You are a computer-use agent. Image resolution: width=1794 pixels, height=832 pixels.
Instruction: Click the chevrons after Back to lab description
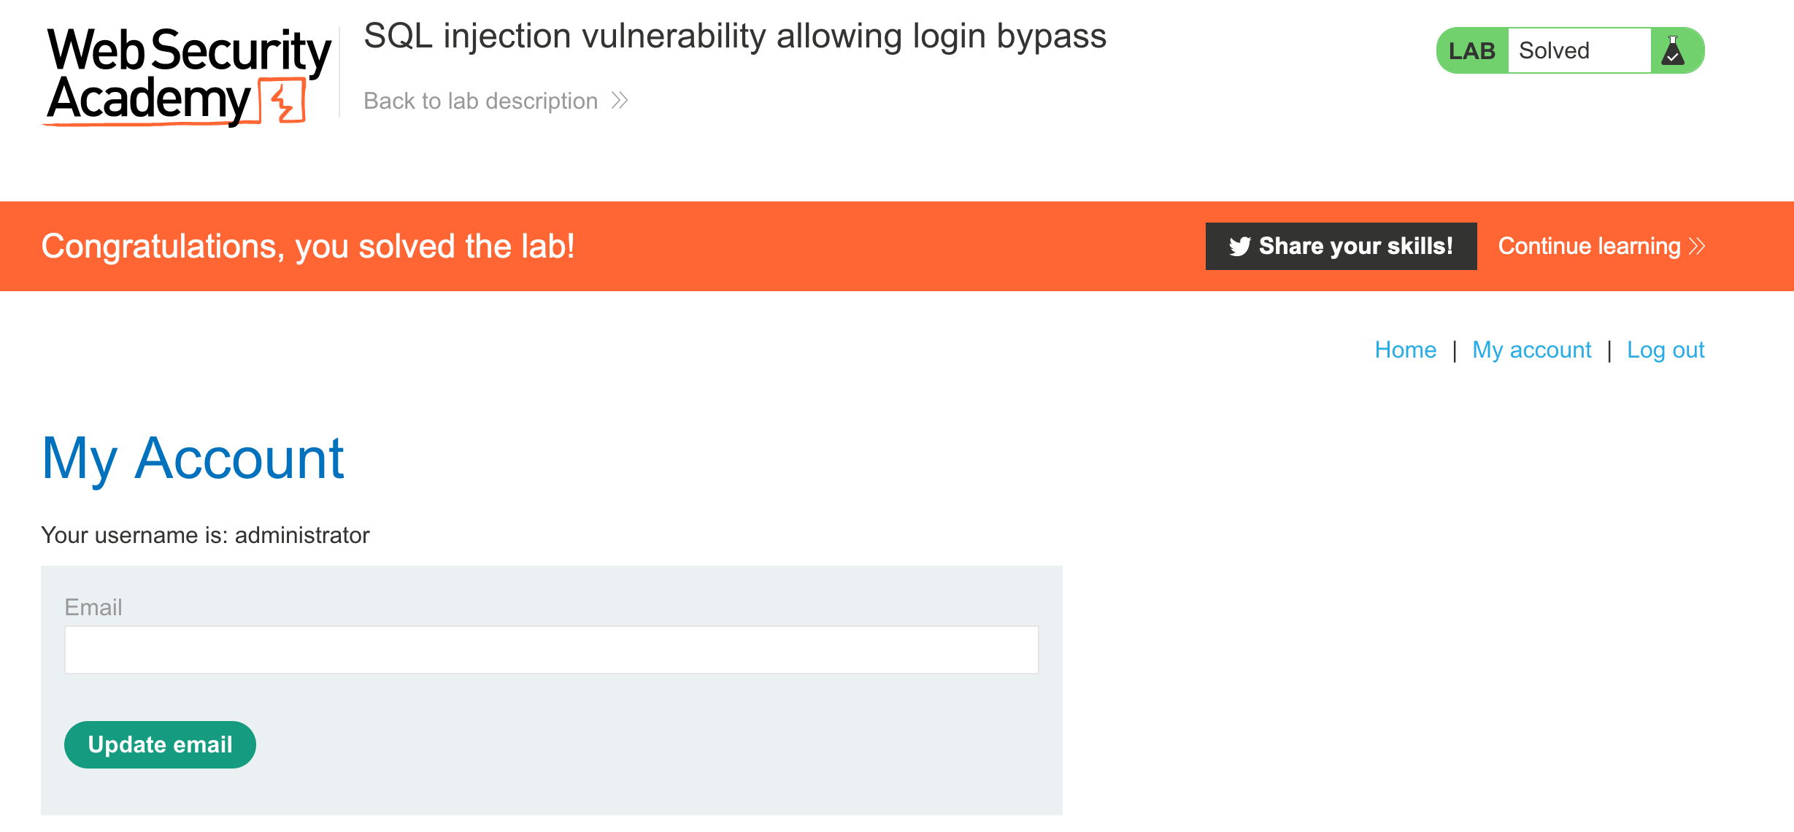[x=620, y=101]
